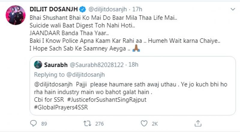Open Diljit Dosanjh profile picture
The width and height of the screenshot is (240, 132).
coord(16,15)
